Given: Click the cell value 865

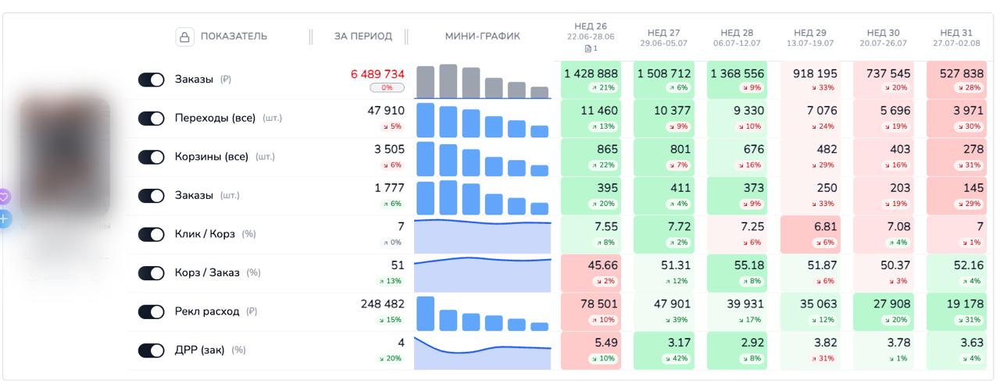Looking at the screenshot, I should pos(607,150).
